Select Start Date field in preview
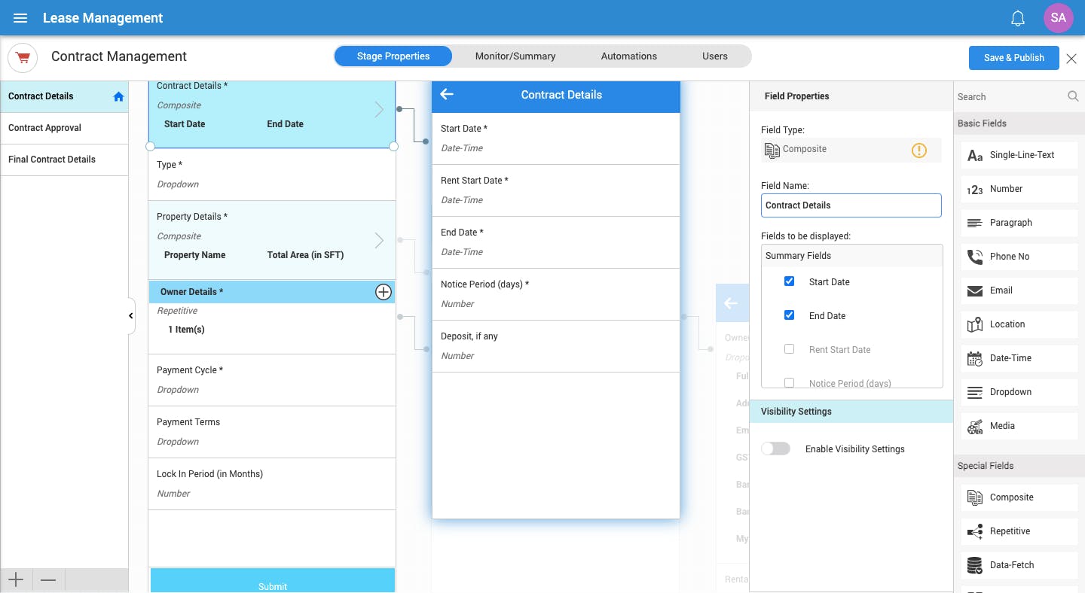The width and height of the screenshot is (1085, 593). pyautogui.click(x=556, y=138)
